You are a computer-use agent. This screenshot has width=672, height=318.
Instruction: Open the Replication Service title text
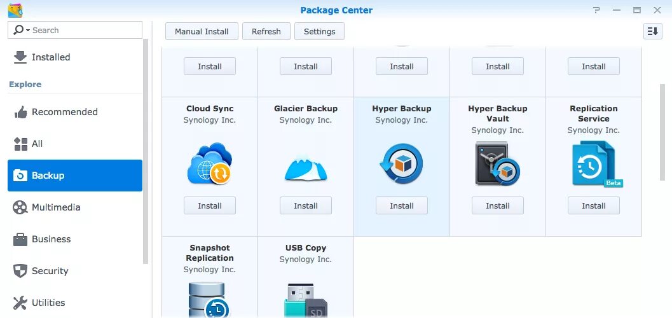click(x=594, y=114)
